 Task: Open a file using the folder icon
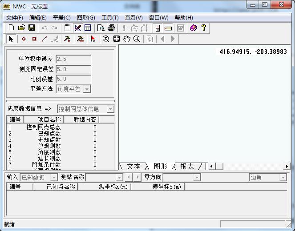[x=21, y=28]
